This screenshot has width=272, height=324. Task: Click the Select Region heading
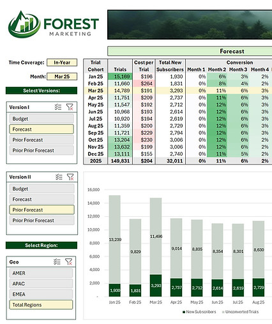coord(42,246)
